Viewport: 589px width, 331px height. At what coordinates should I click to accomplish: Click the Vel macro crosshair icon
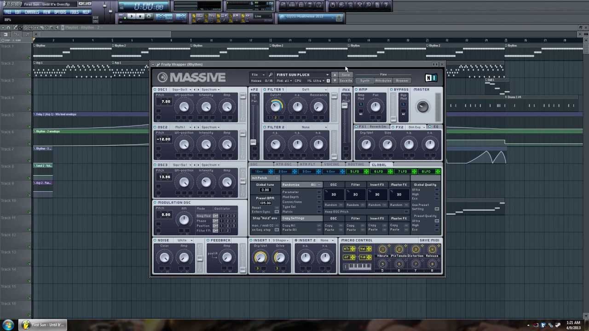(x=369, y=249)
